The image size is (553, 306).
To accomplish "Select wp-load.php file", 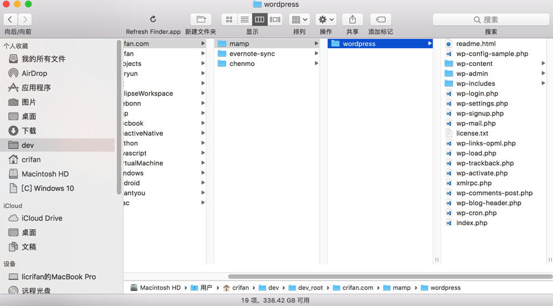I will (476, 153).
